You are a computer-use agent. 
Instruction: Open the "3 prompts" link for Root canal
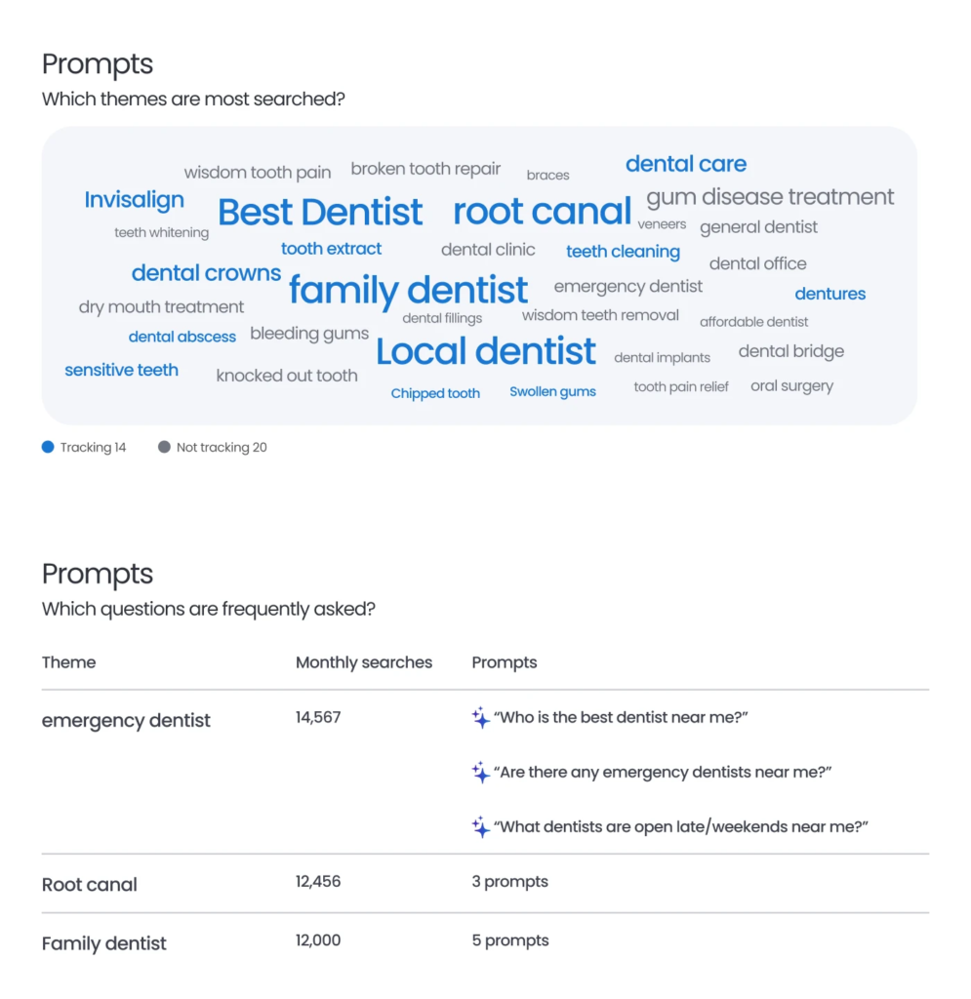(x=509, y=882)
